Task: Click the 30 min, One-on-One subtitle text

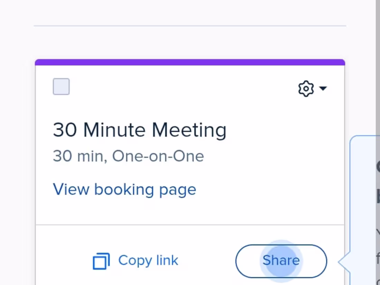Action: [128, 156]
